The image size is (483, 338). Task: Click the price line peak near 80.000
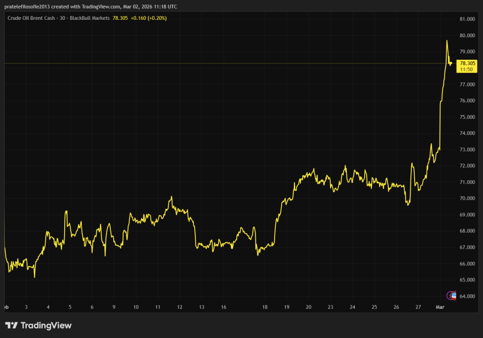pos(447,41)
